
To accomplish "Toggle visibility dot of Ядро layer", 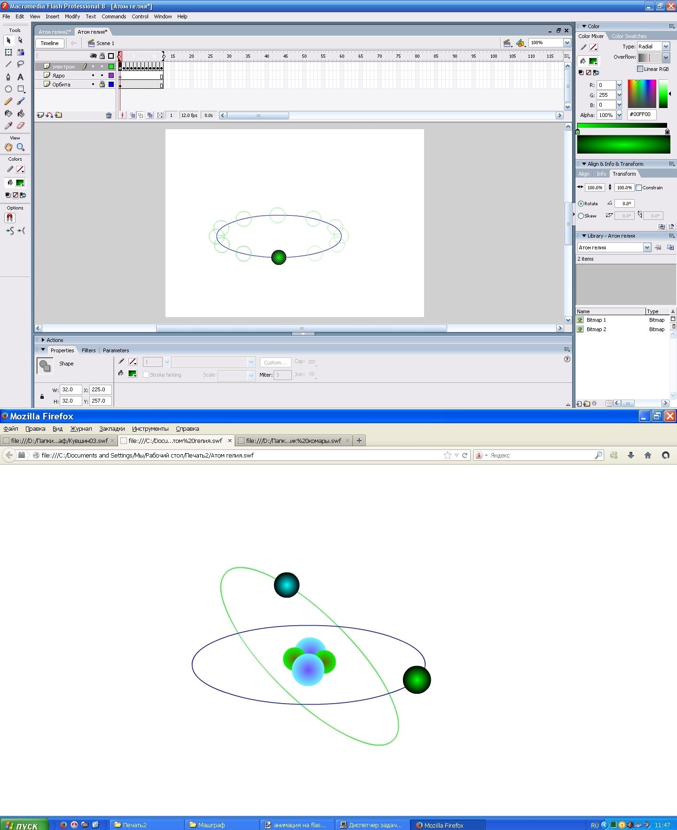I will [x=93, y=76].
